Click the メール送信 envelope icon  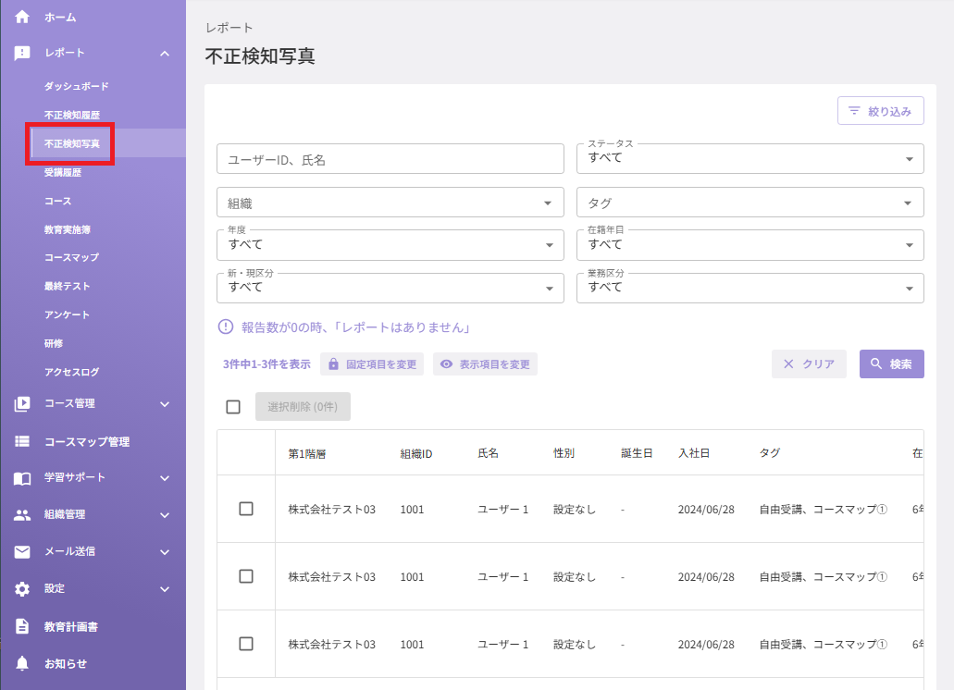pyautogui.click(x=22, y=552)
